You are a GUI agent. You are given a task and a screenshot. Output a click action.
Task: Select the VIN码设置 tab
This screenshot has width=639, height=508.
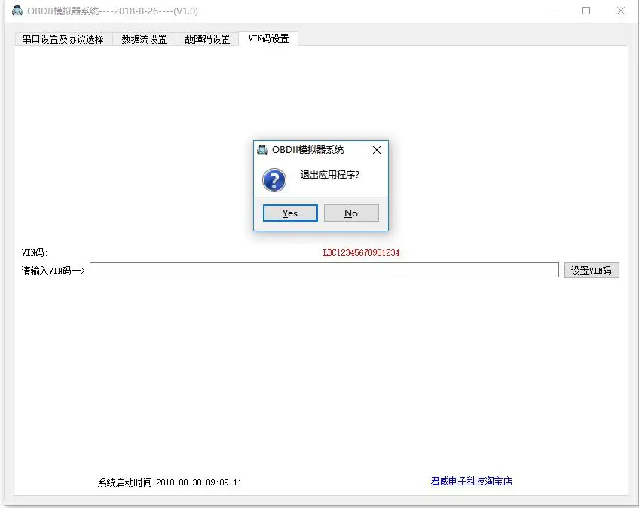(x=268, y=38)
